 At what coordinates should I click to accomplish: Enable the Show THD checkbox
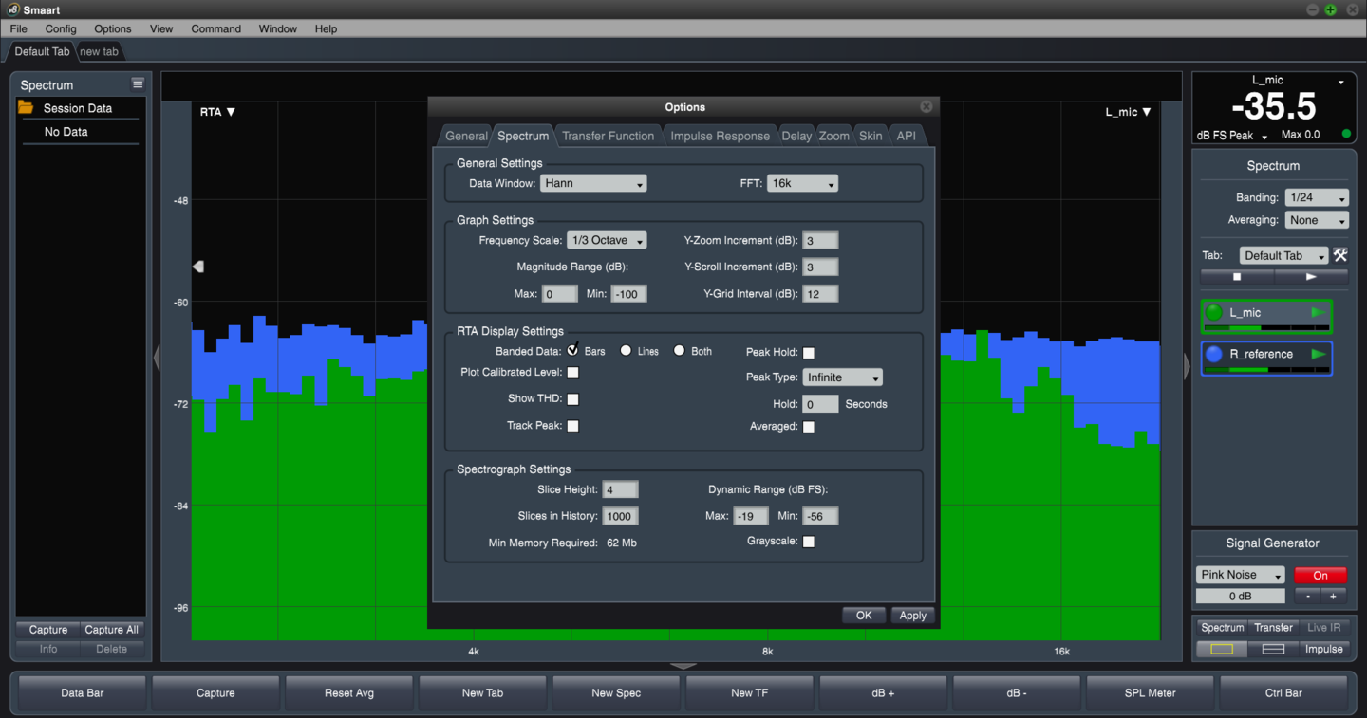click(x=572, y=398)
